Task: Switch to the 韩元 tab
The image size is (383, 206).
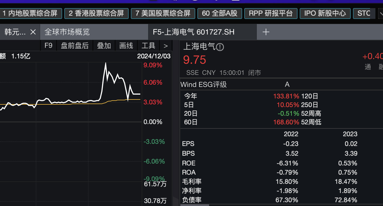Action: (15, 32)
